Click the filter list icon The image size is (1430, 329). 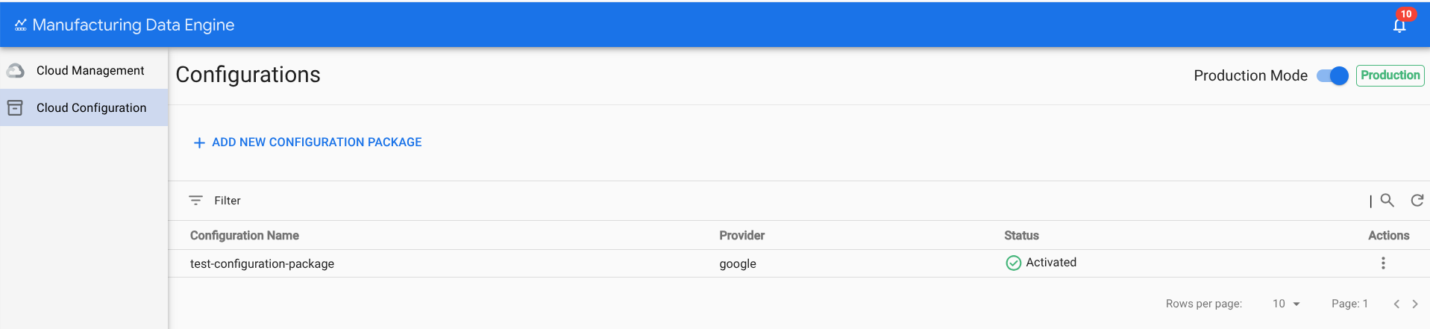(x=195, y=201)
